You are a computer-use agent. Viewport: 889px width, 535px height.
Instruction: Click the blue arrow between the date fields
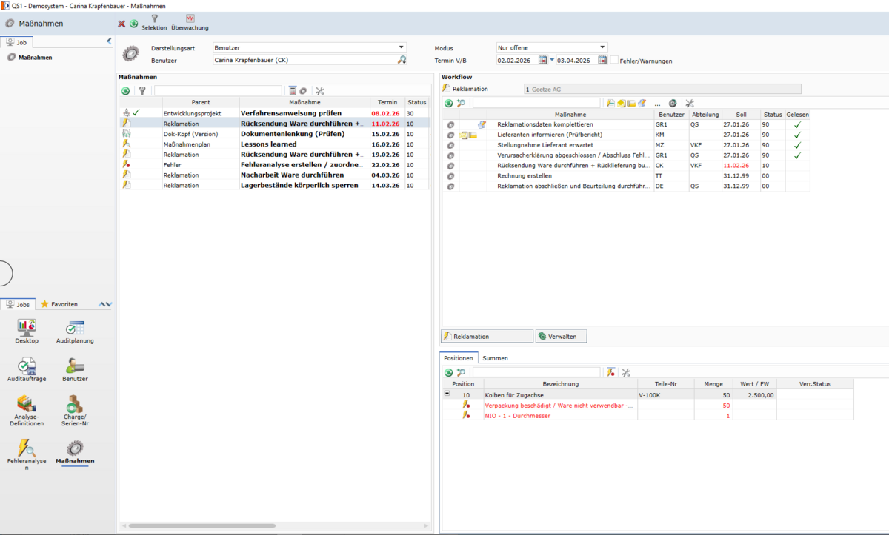(x=552, y=60)
